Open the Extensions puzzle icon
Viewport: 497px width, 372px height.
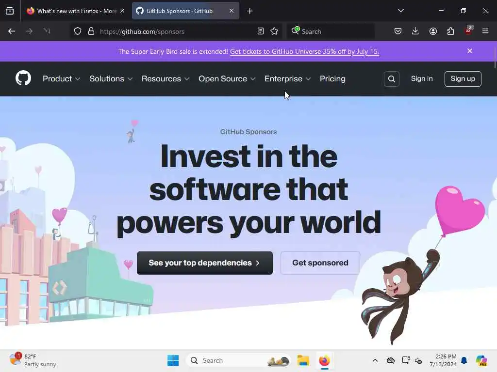450,31
